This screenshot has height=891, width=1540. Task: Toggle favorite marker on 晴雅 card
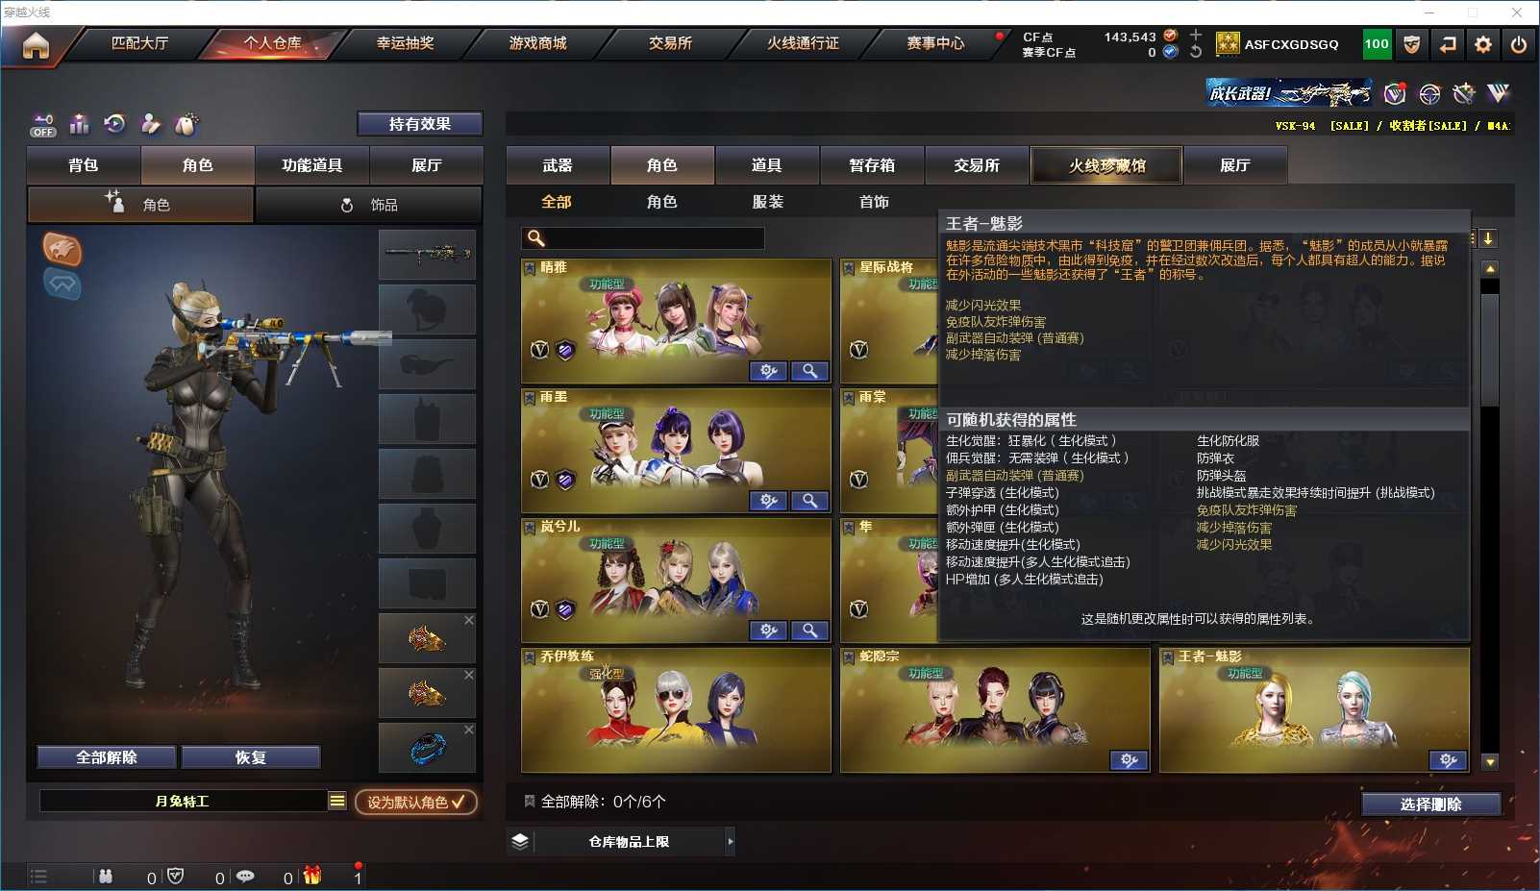530,268
